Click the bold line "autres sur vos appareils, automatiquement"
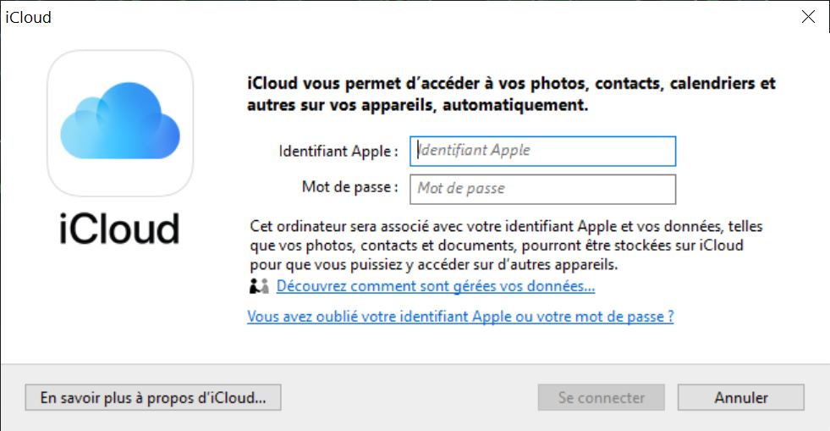Viewport: 830px width, 431px height. coord(417,106)
